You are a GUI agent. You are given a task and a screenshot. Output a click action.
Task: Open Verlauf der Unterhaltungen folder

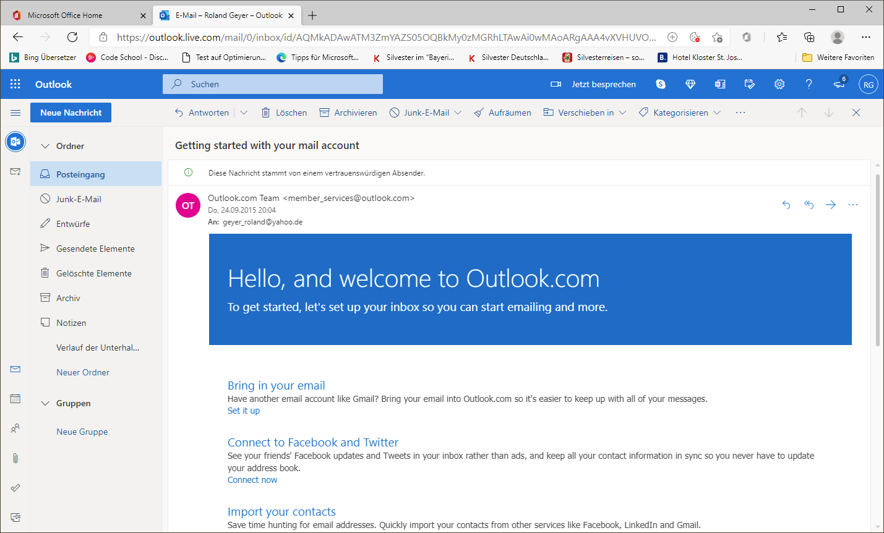[x=96, y=348]
